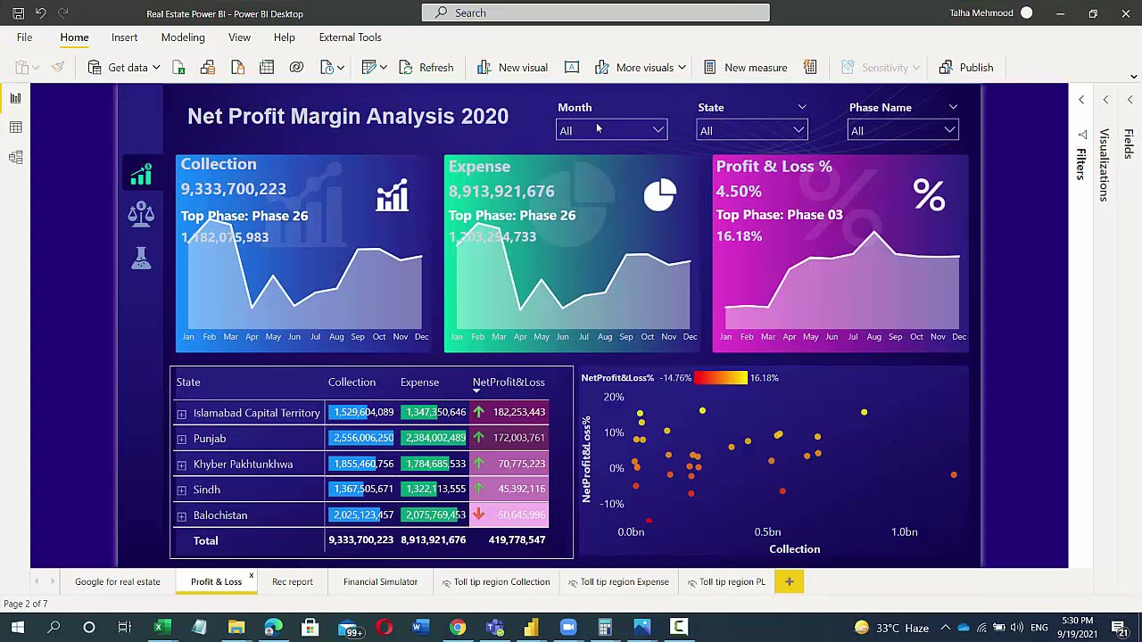Expand the Sindh row
The width and height of the screenshot is (1142, 642).
click(x=181, y=490)
